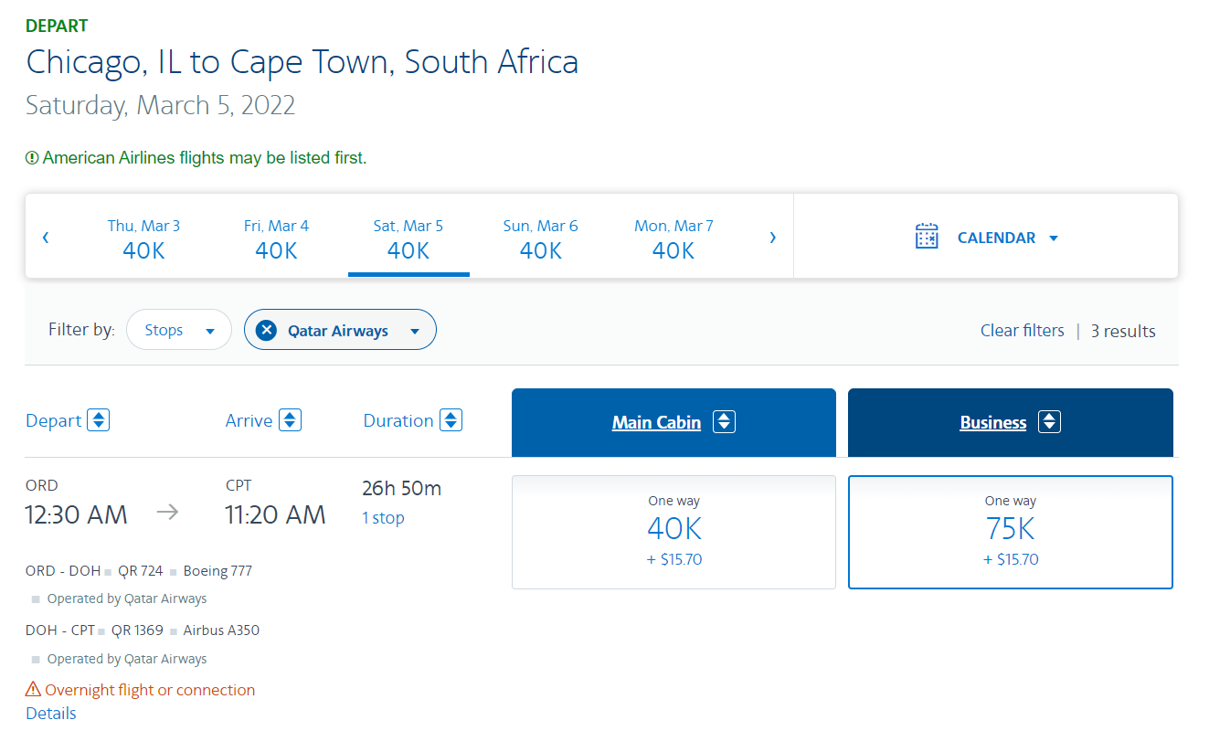Viewport: 1209px width, 731px height.
Task: Click the left chevron to see earlier dates
Action: (45, 236)
